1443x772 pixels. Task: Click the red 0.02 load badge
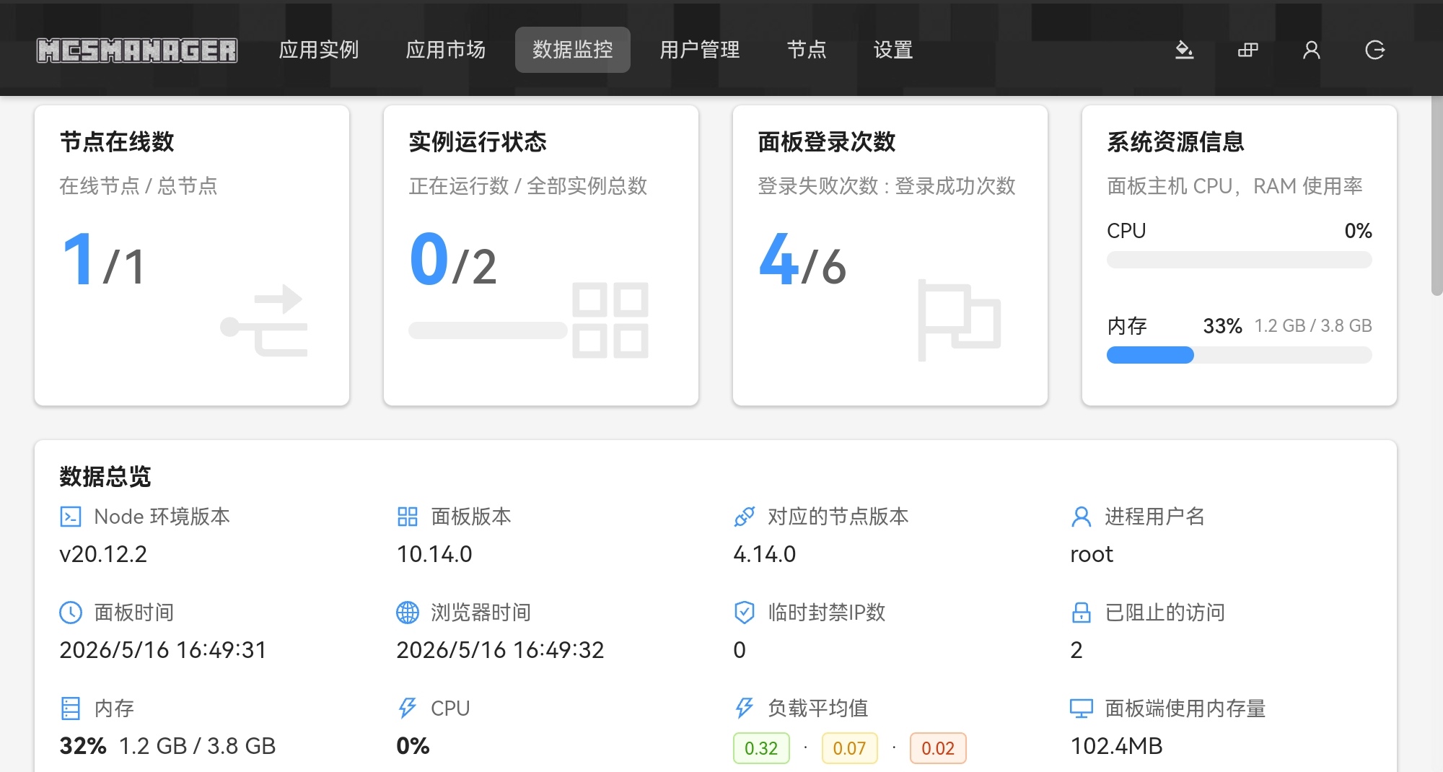[938, 748]
